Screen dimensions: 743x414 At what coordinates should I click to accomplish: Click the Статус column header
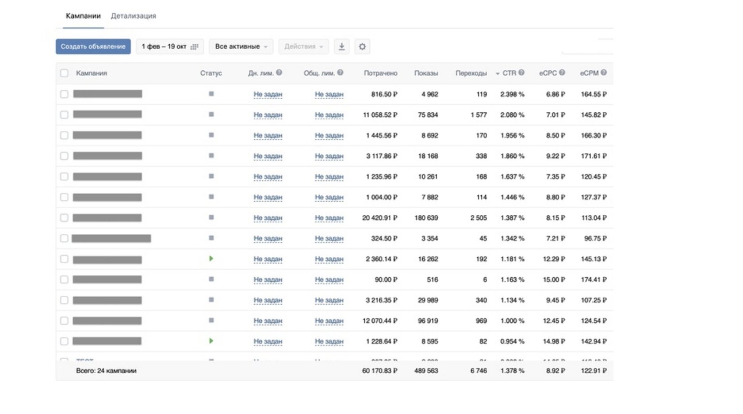211,73
